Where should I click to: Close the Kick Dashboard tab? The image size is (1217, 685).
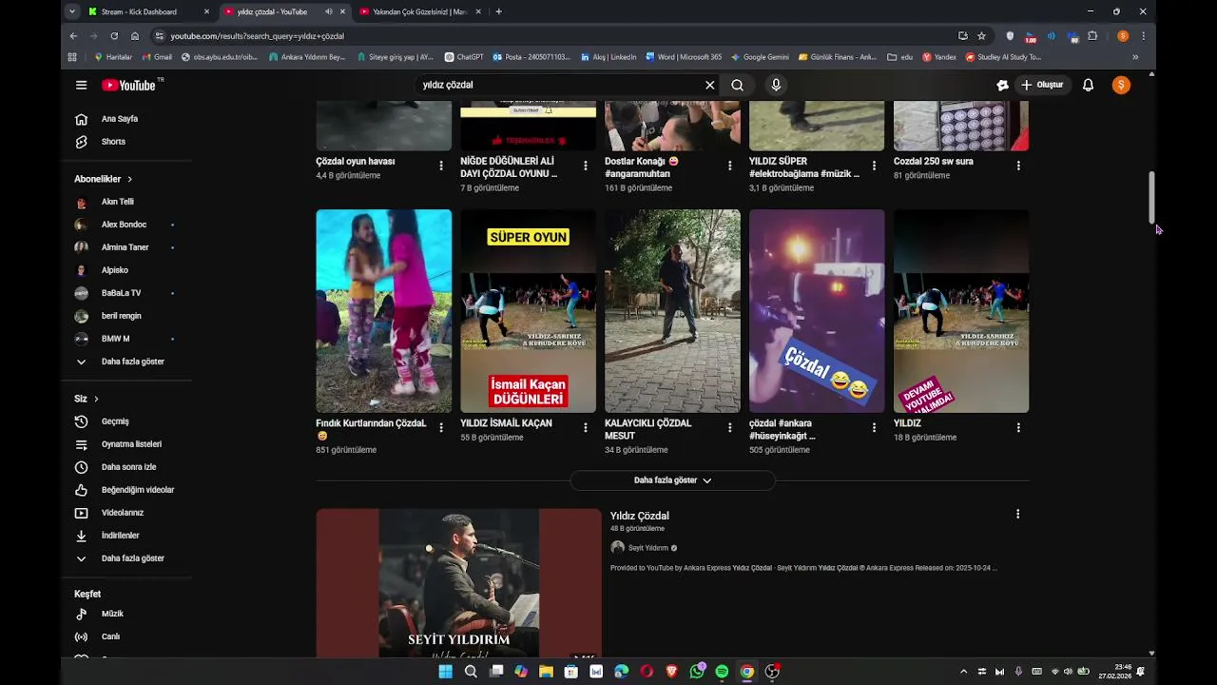click(206, 11)
